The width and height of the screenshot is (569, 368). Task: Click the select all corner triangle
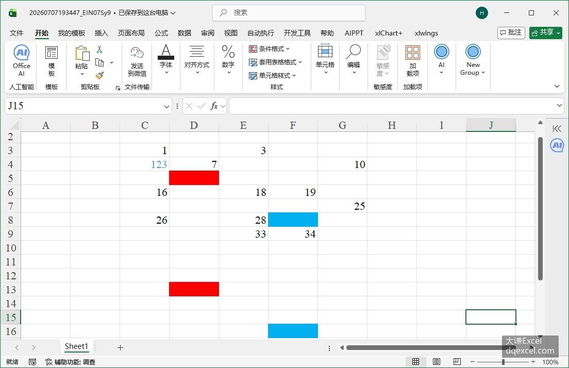(14, 126)
